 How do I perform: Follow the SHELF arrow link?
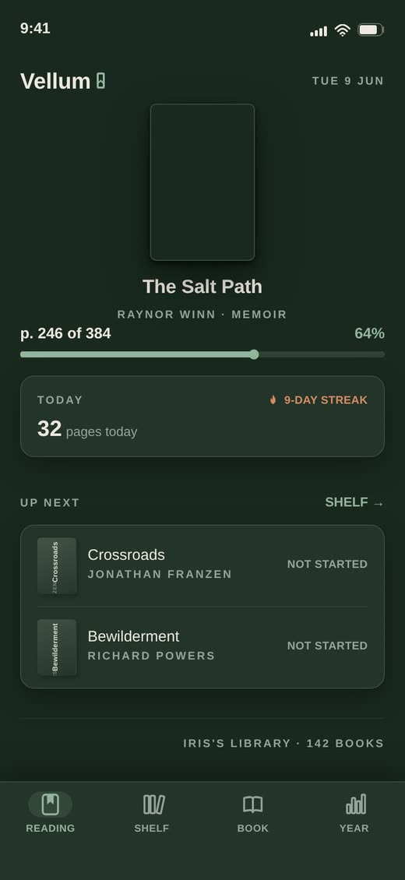[354, 502]
